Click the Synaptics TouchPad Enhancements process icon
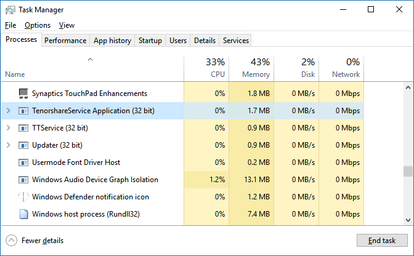 23,94
